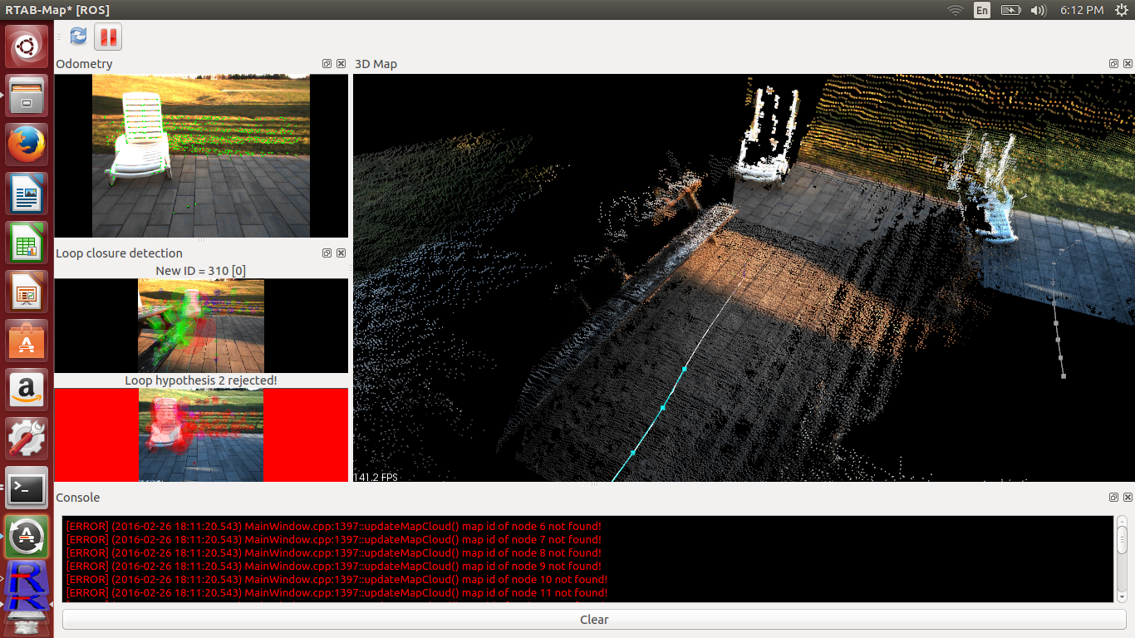The image size is (1135, 638).
Task: Click the rejected loop hypothesis image
Action: tap(201, 434)
